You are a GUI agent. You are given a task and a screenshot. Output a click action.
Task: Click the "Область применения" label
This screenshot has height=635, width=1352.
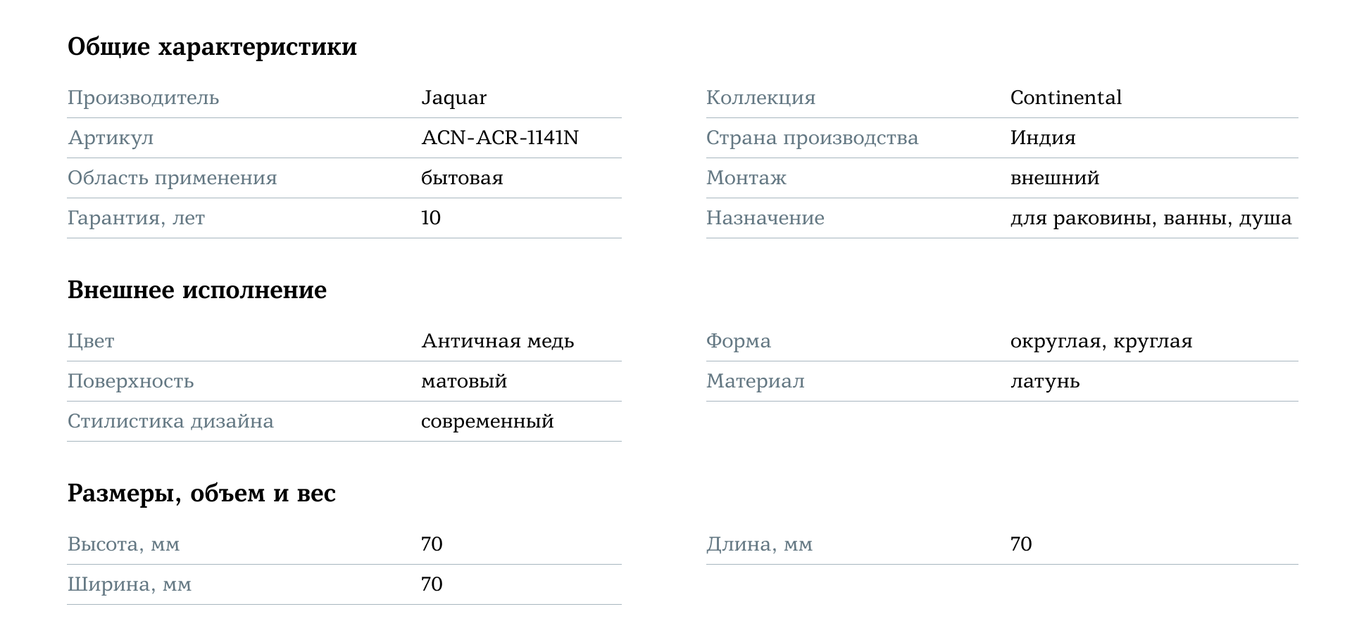[x=172, y=178]
